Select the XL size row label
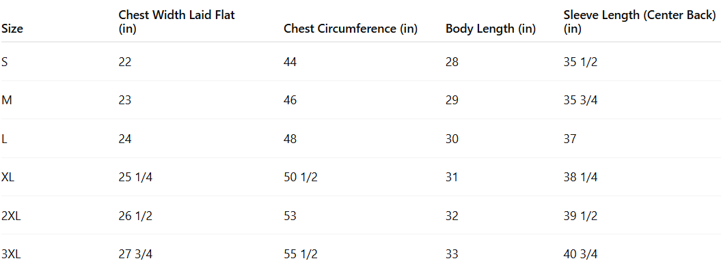 8,177
